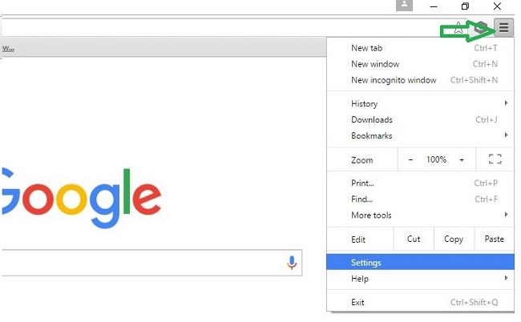
Task: Click the Paste button in Edit row
Action: [x=494, y=239]
